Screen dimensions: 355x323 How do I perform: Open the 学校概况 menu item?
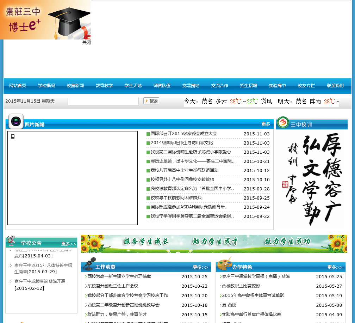46,86
